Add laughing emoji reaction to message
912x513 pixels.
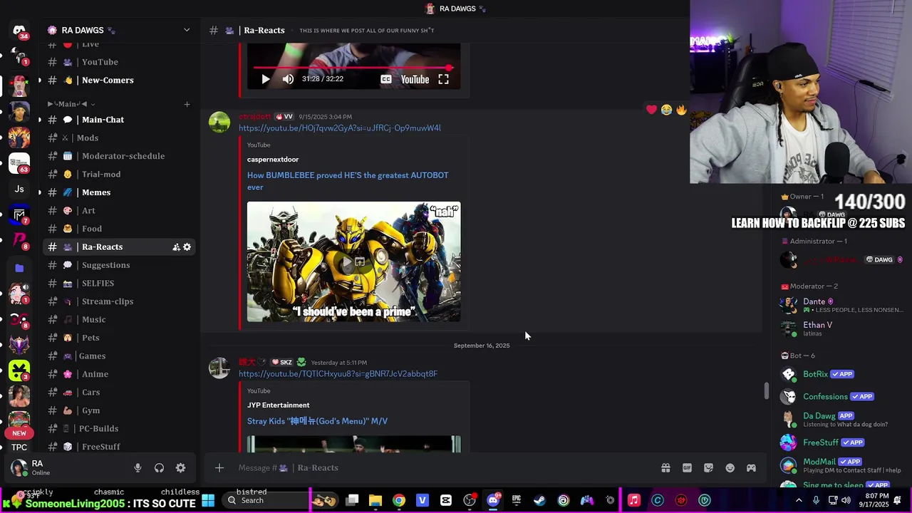tap(666, 110)
